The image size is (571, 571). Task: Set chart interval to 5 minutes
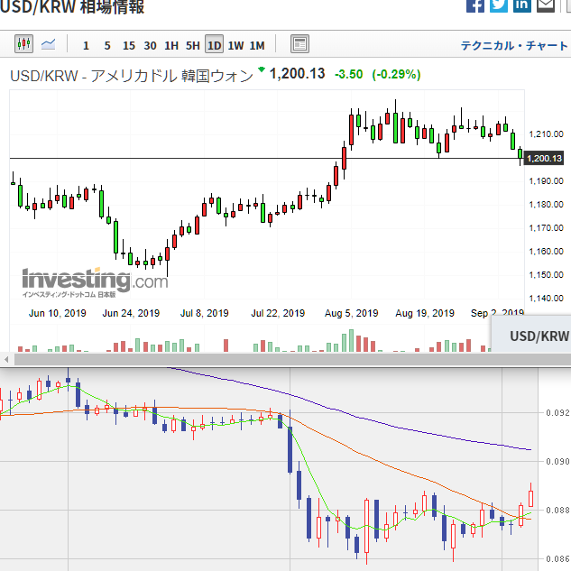click(x=107, y=45)
